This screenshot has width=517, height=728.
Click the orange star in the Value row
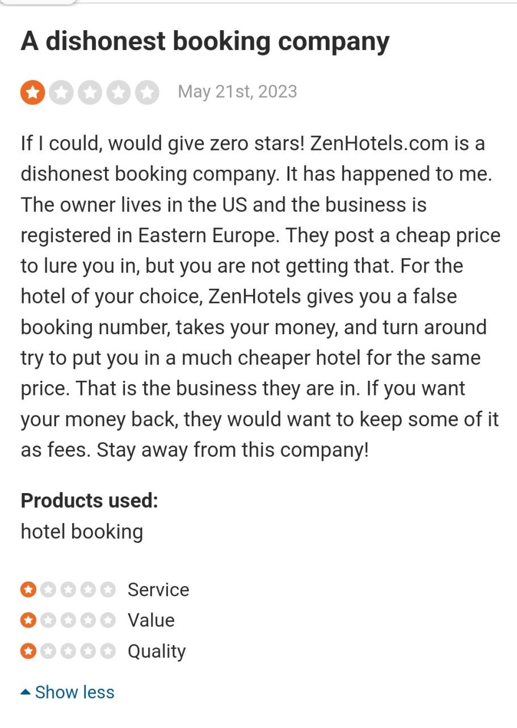(28, 620)
